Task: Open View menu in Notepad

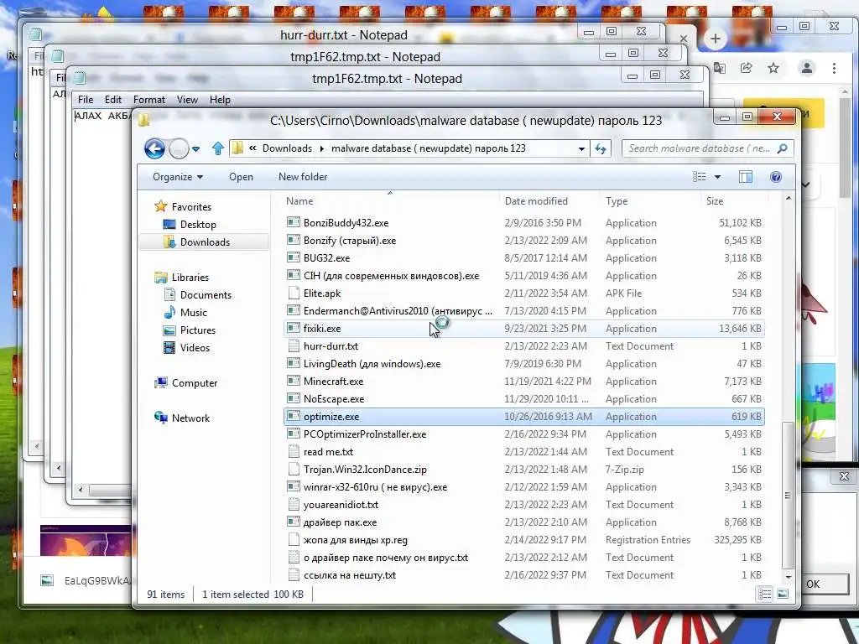Action: pos(187,100)
